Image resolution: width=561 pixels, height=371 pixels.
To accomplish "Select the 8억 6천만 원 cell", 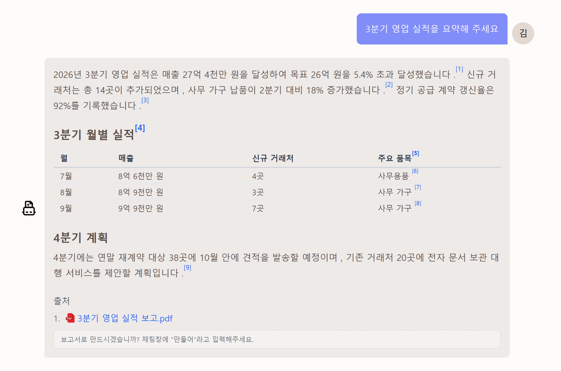I will point(141,176).
